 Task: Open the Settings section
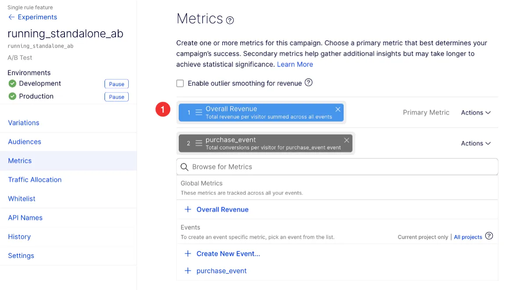21,256
